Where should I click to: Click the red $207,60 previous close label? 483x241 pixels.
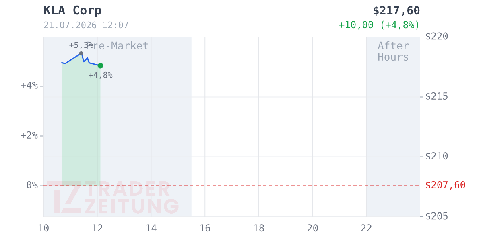pyautogui.click(x=446, y=185)
